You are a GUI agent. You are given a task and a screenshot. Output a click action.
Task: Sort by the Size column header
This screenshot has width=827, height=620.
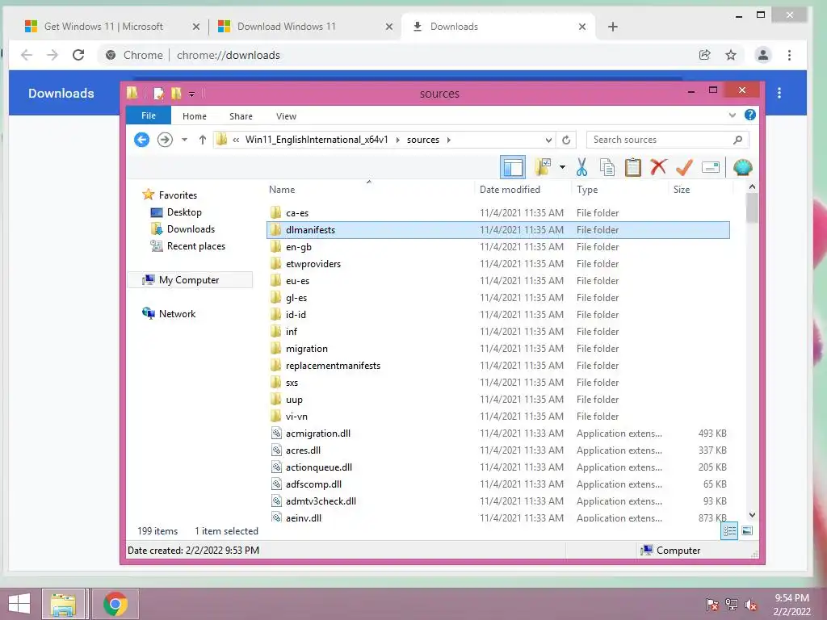click(700, 189)
